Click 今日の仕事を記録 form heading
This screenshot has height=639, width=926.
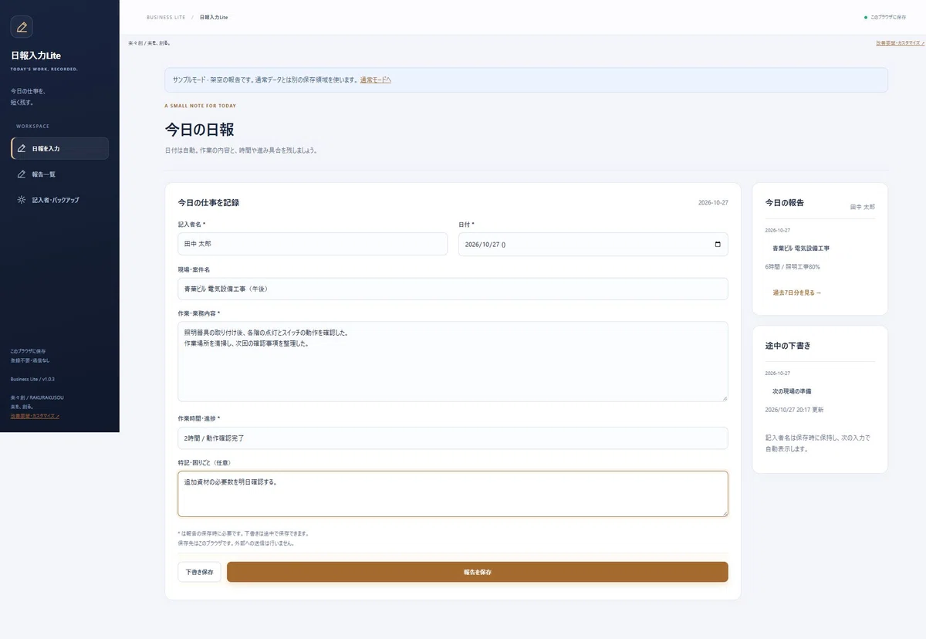point(208,202)
